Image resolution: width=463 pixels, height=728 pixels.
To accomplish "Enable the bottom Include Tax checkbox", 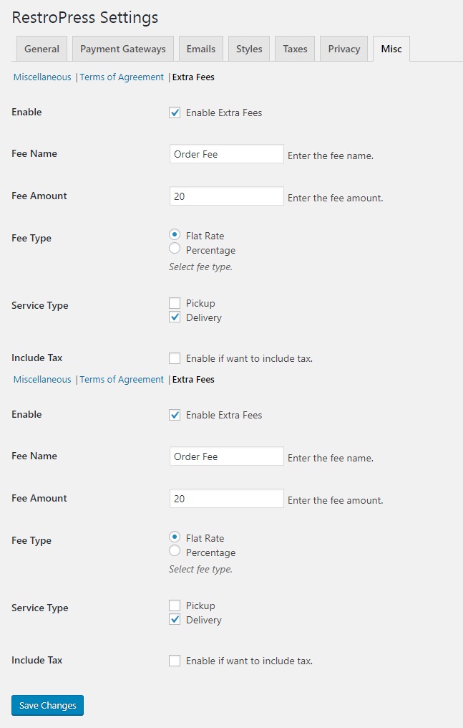I will pyautogui.click(x=175, y=661).
